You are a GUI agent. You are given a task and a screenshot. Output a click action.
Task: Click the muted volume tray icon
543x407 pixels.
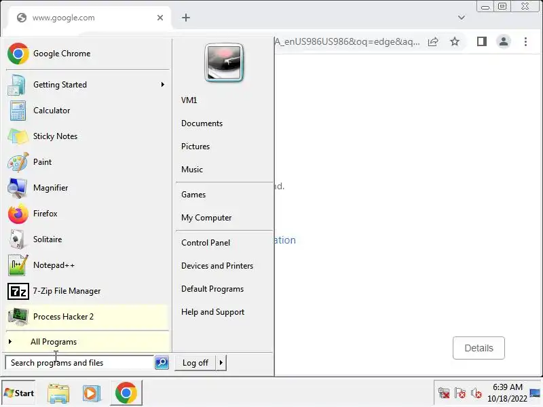pyautogui.click(x=476, y=393)
